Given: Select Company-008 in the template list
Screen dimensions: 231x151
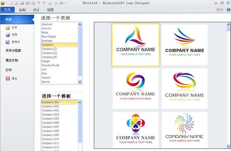Looking at the screenshot, I should click(59, 131).
